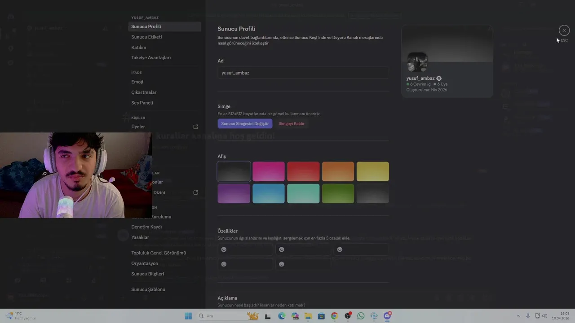
Task: Click the server avatar in the preview card
Action: tap(417, 62)
